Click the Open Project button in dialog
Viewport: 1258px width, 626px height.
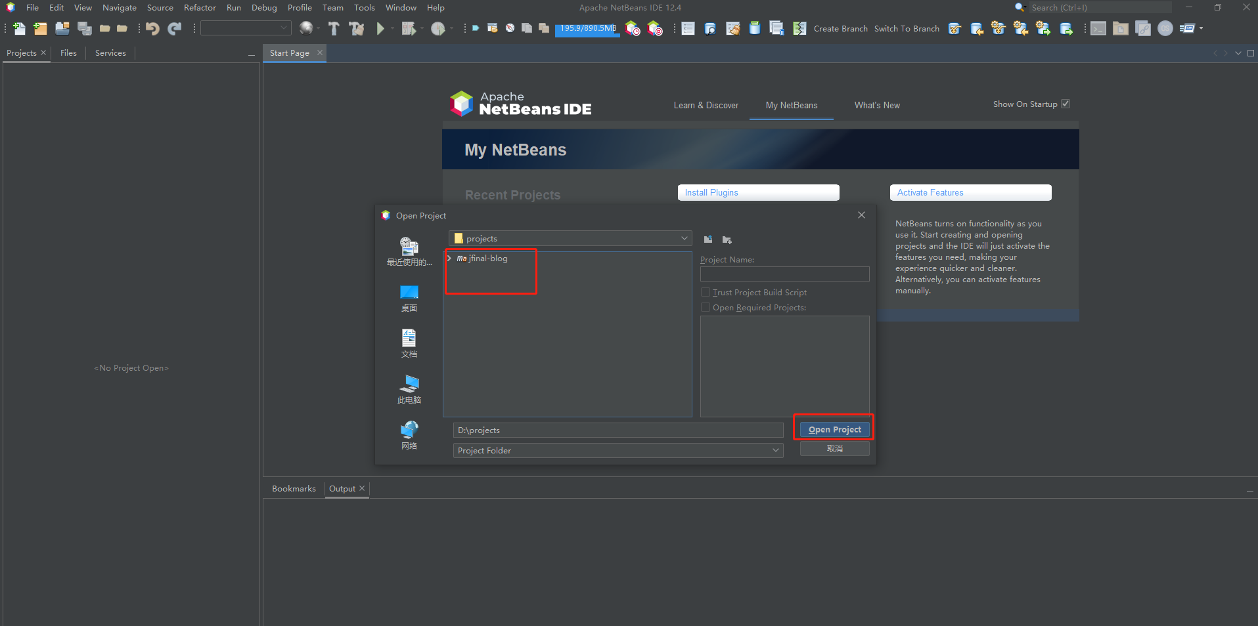click(x=834, y=429)
